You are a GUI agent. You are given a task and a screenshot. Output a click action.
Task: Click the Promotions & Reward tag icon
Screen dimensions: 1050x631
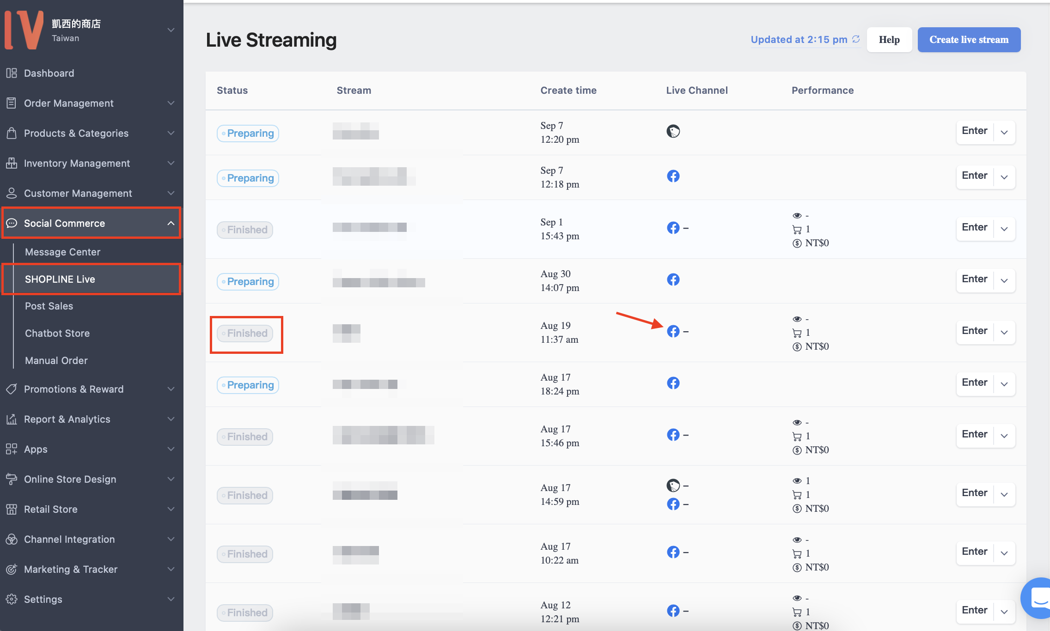pyautogui.click(x=12, y=389)
